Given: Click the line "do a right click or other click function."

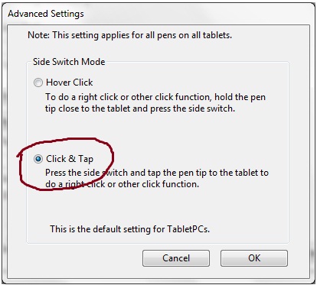Looking at the screenshot, I should [x=122, y=184].
